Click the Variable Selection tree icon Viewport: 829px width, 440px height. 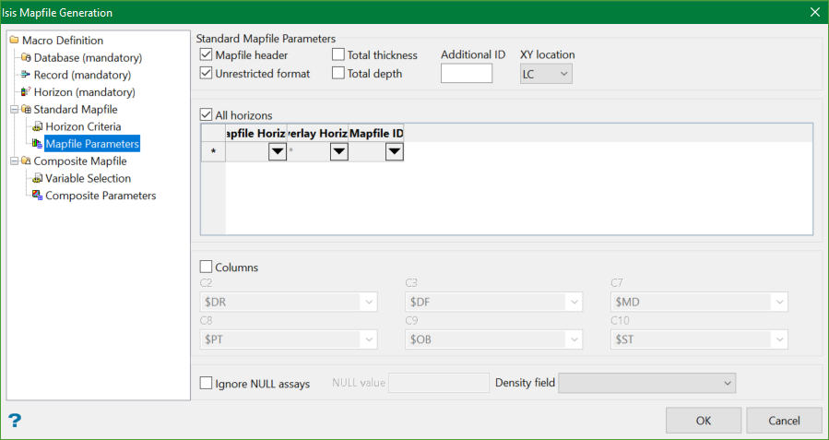(37, 178)
